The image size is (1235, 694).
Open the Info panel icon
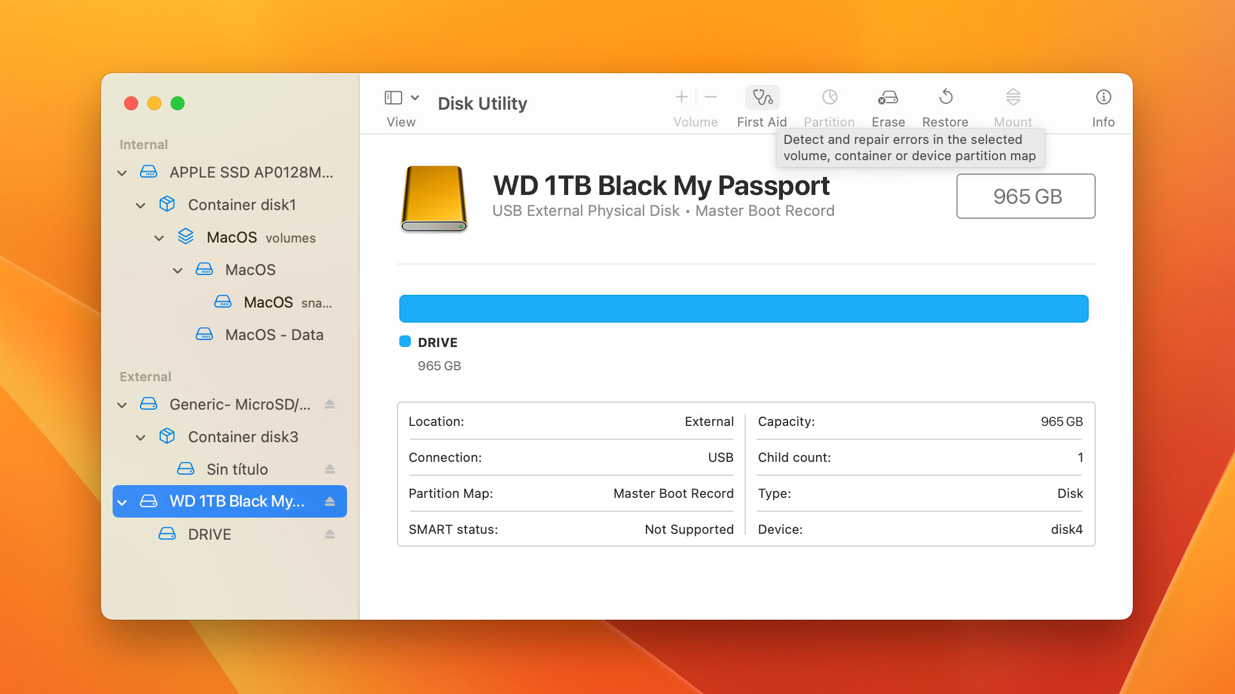[x=1103, y=97]
